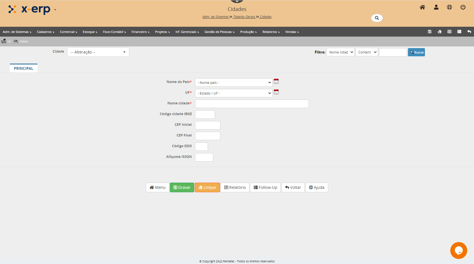The image size is (474, 264).
Task: Click the power logout icon
Action: click(x=463, y=7)
